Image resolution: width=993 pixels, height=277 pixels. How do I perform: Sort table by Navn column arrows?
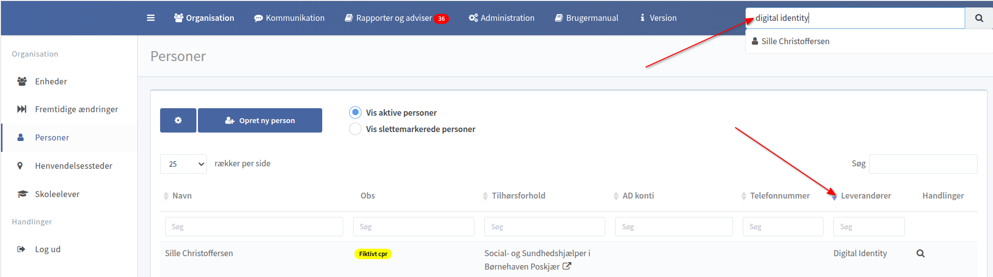[166, 196]
